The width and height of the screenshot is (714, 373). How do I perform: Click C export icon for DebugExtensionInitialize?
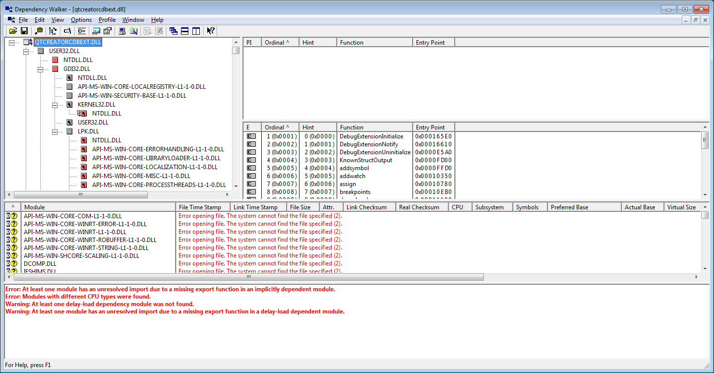tap(251, 136)
